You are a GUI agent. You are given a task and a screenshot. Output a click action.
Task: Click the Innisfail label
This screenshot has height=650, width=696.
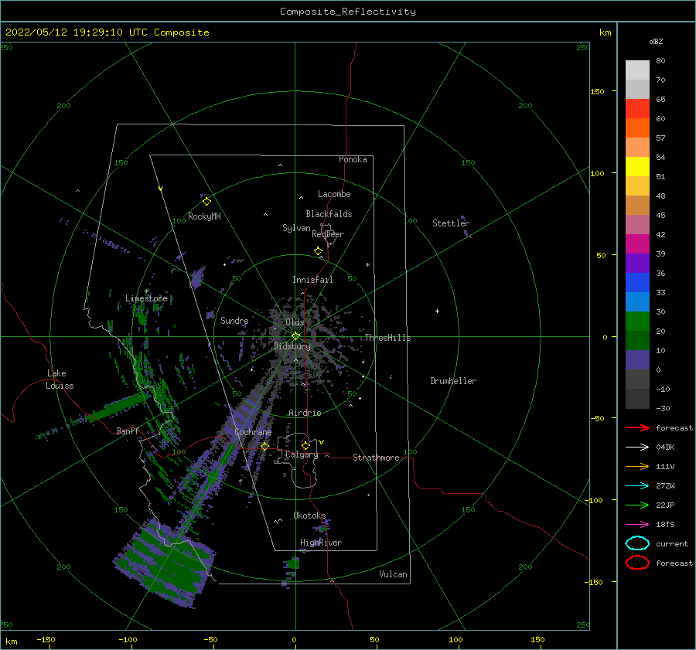312,280
